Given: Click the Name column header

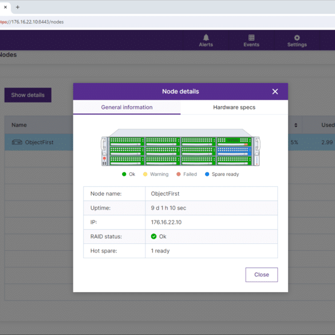Looking at the screenshot, I should pos(19,125).
